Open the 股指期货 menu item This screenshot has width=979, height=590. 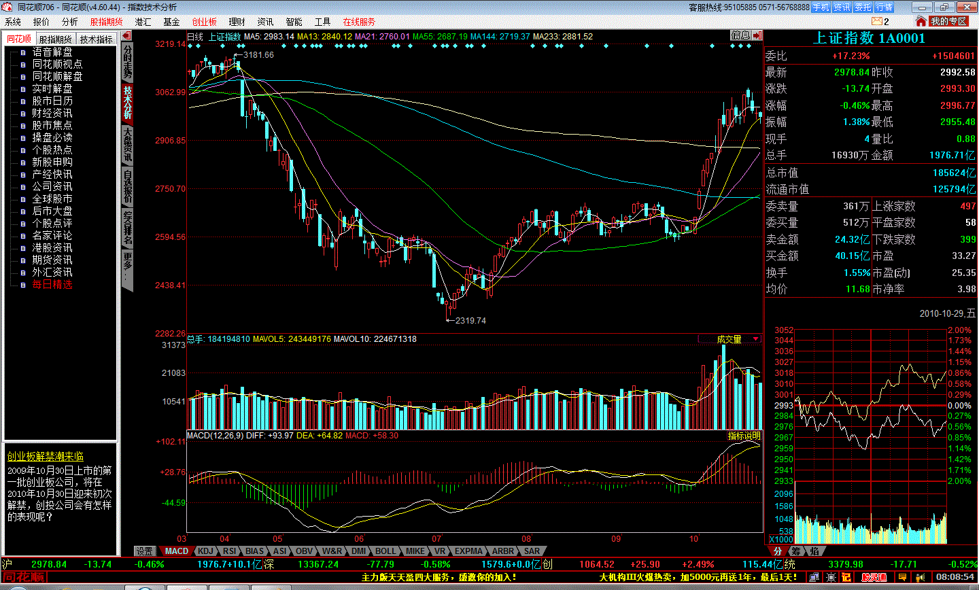coord(107,22)
